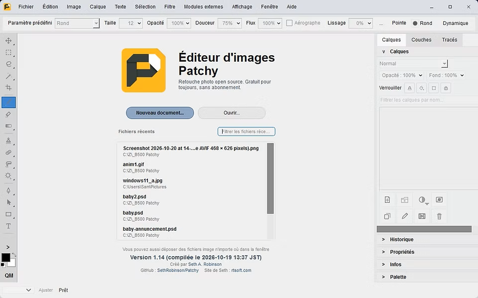The height and width of the screenshot is (298, 478).
Task: Switch to the Eraser tool
Action: [8, 115]
